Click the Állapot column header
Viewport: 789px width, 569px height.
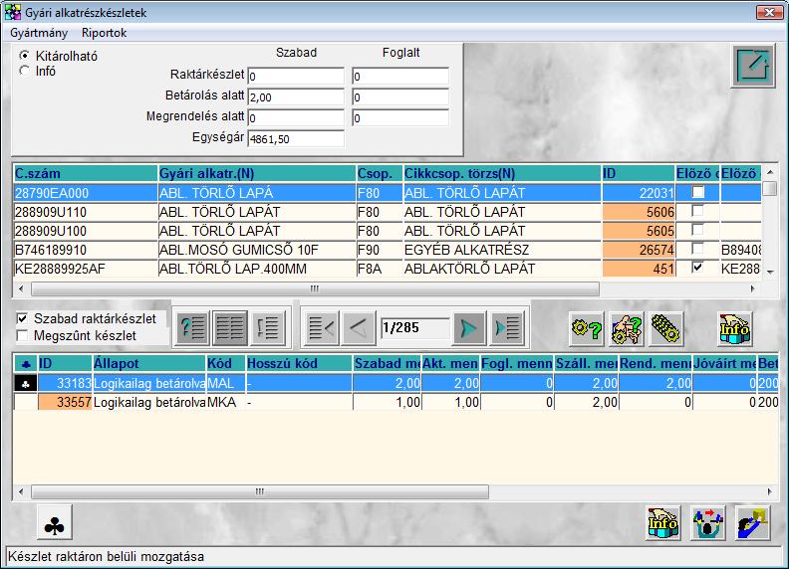coord(149,363)
